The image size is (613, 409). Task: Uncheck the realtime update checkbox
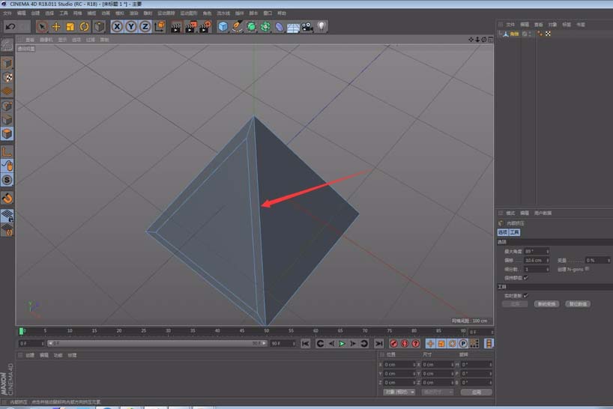coord(526,296)
